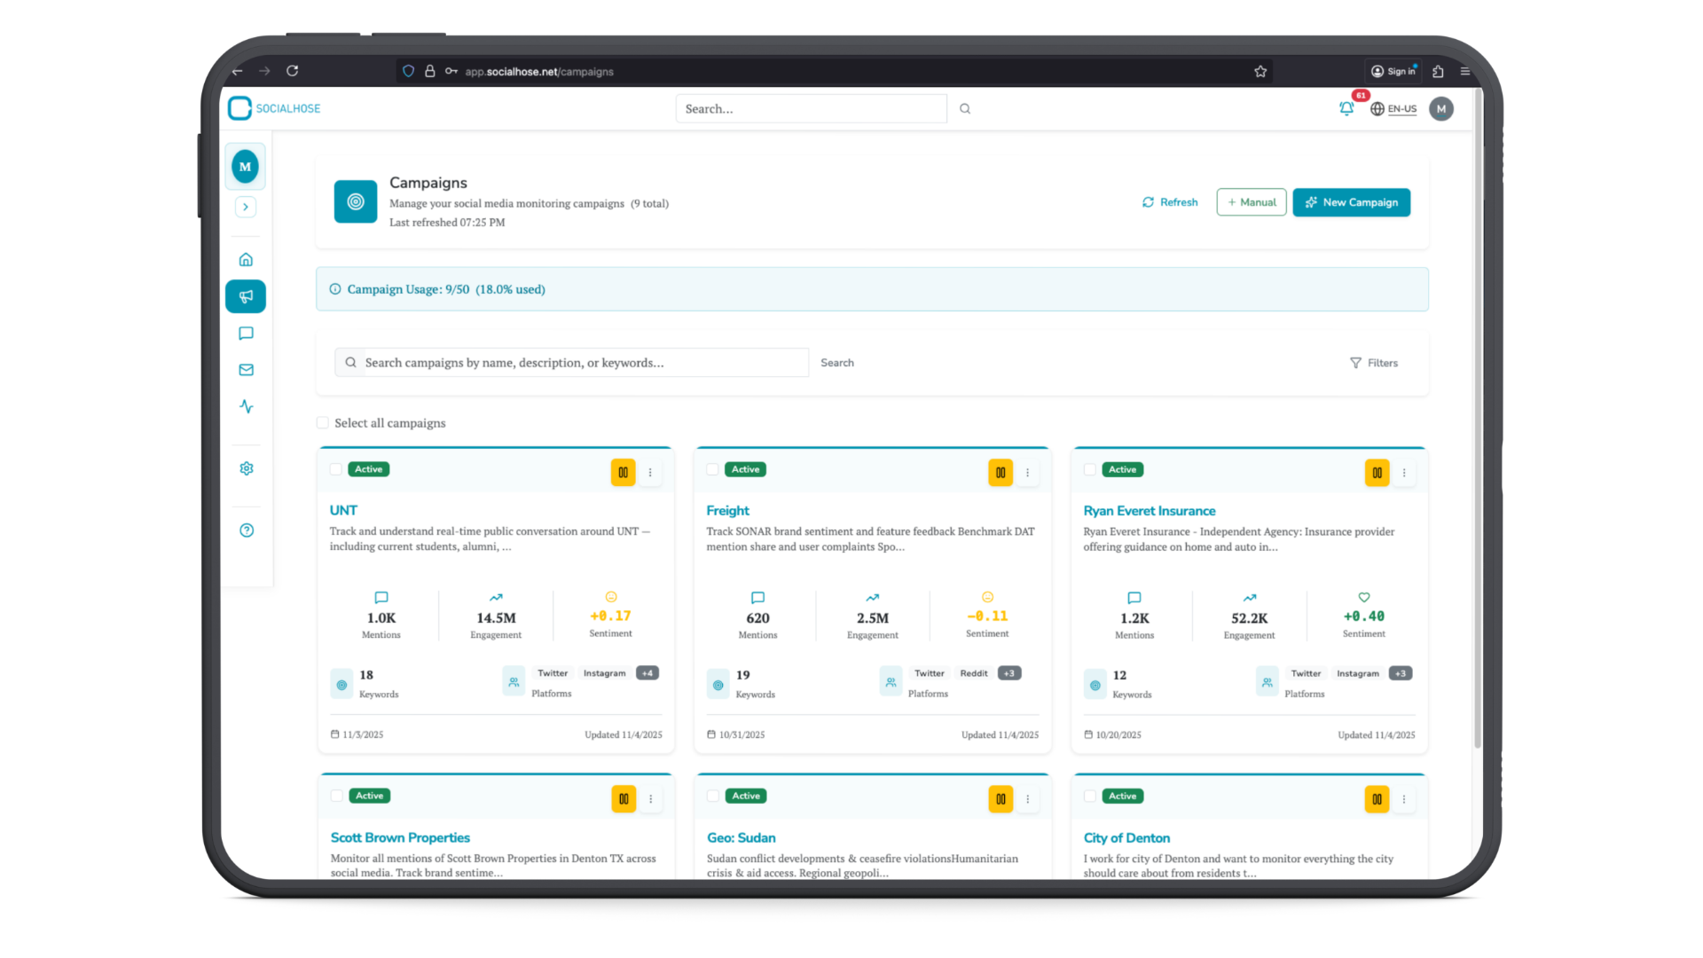Open the activity/analytics pulse icon
Image resolution: width=1703 pixels, height=958 pixels.
(x=246, y=406)
